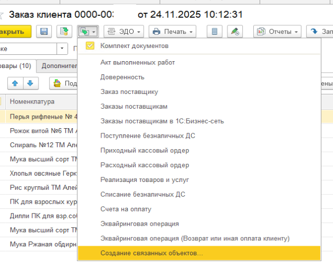The height and width of the screenshot is (279, 333).
Task: Move row down with blue arrow
Action: click(x=31, y=83)
